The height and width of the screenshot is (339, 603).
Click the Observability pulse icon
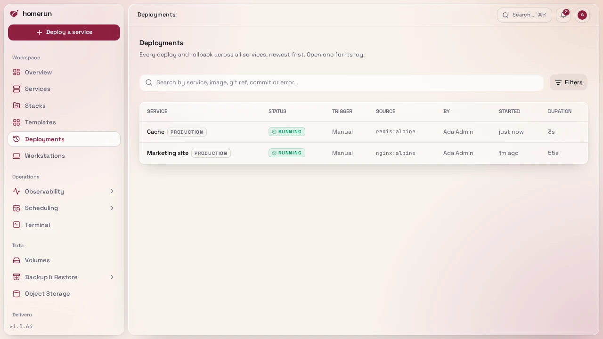[16, 191]
